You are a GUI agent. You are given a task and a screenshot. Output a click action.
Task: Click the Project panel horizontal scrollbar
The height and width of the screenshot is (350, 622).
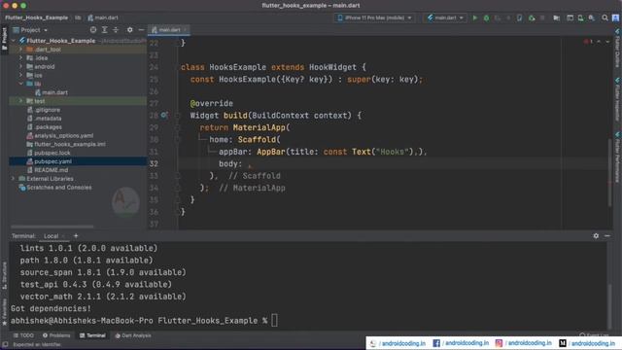52,227
